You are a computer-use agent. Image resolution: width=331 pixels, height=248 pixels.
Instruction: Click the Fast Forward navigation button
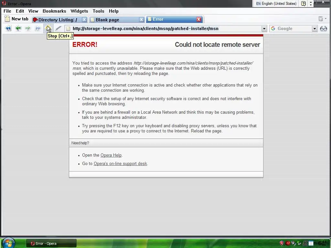(38, 28)
